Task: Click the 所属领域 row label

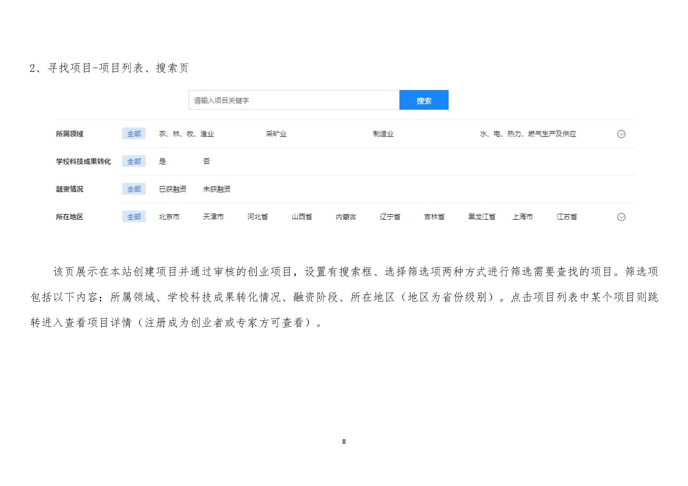Action: [69, 133]
